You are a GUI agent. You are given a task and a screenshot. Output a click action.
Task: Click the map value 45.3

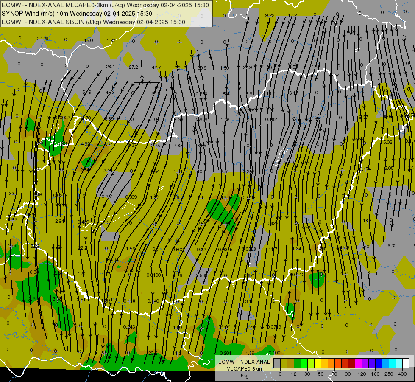[x=110, y=93]
